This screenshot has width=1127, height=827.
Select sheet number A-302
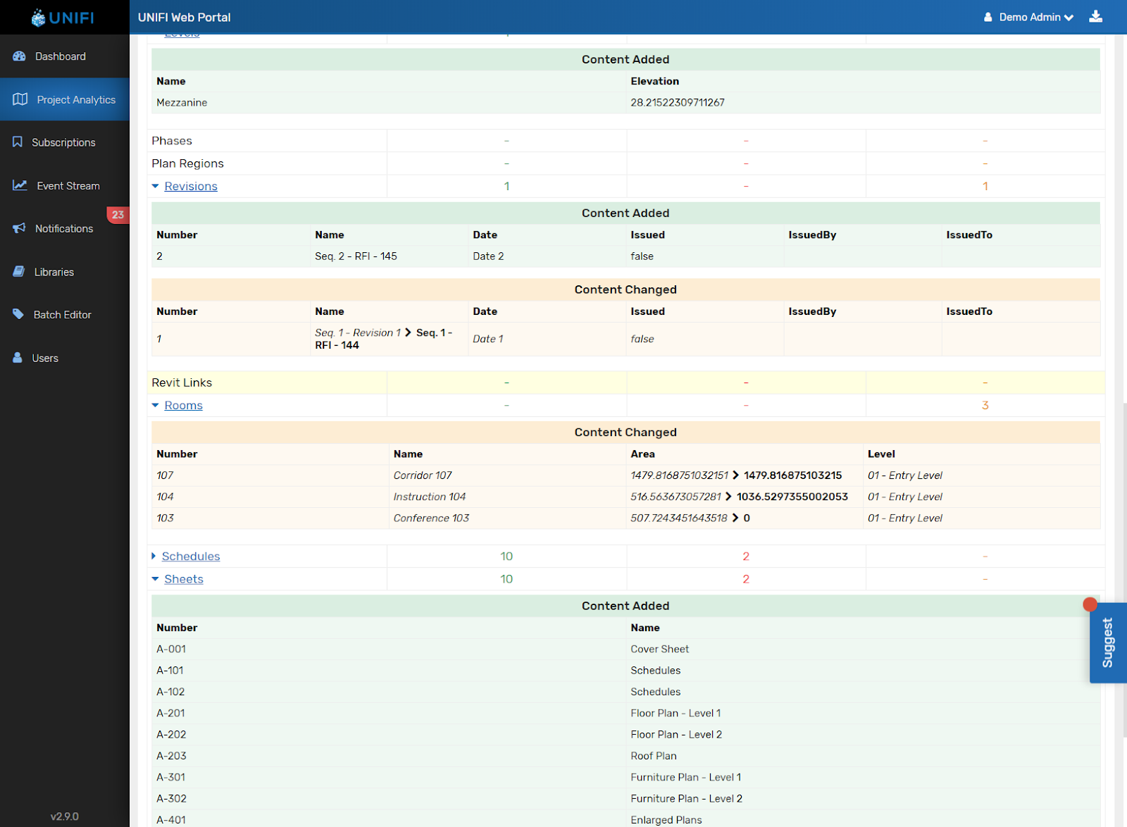(x=171, y=798)
